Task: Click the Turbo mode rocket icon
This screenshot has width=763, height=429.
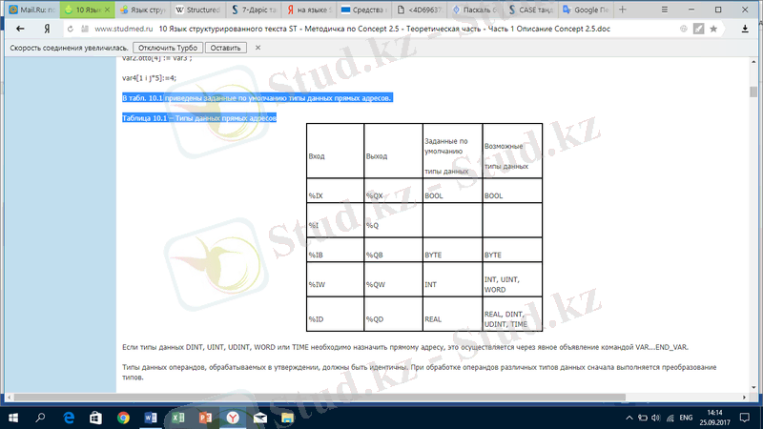Action: [699, 30]
